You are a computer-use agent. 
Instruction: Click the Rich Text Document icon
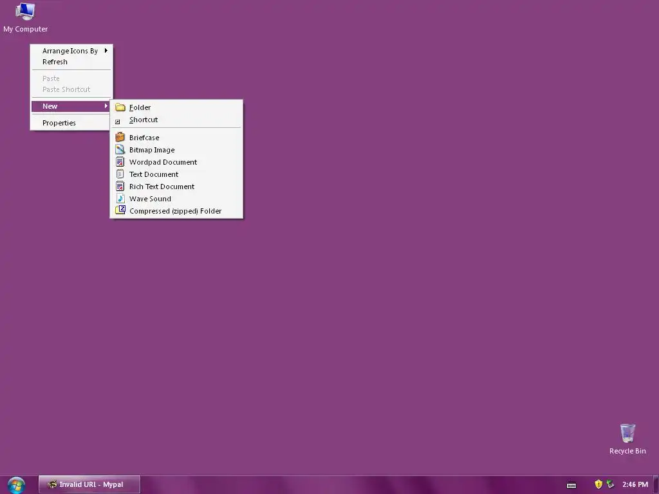pyautogui.click(x=120, y=186)
